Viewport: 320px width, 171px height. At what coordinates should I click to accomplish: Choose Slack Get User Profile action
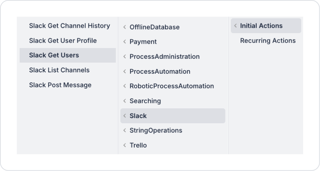(63, 41)
